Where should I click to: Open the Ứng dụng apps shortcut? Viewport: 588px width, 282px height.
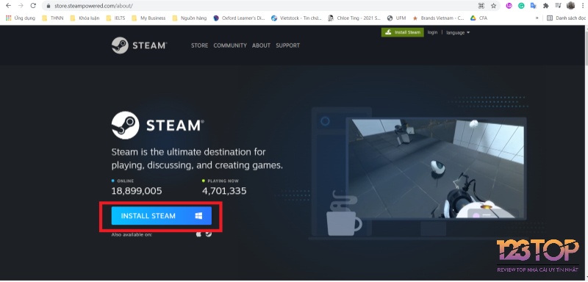[21, 18]
